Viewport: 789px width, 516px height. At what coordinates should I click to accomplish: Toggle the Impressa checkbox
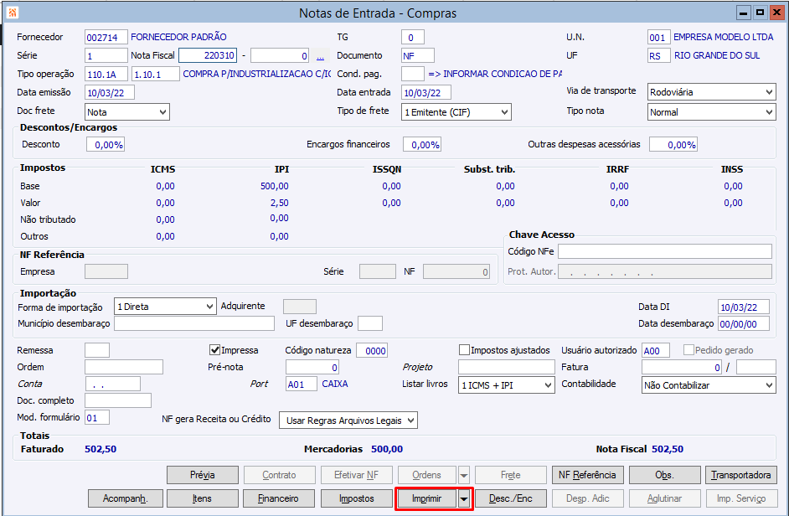click(x=214, y=350)
